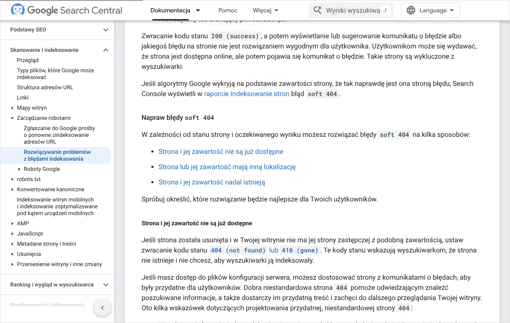Click the slash shortcut hint in search box
This screenshot has width=510, height=323.
tap(385, 10)
